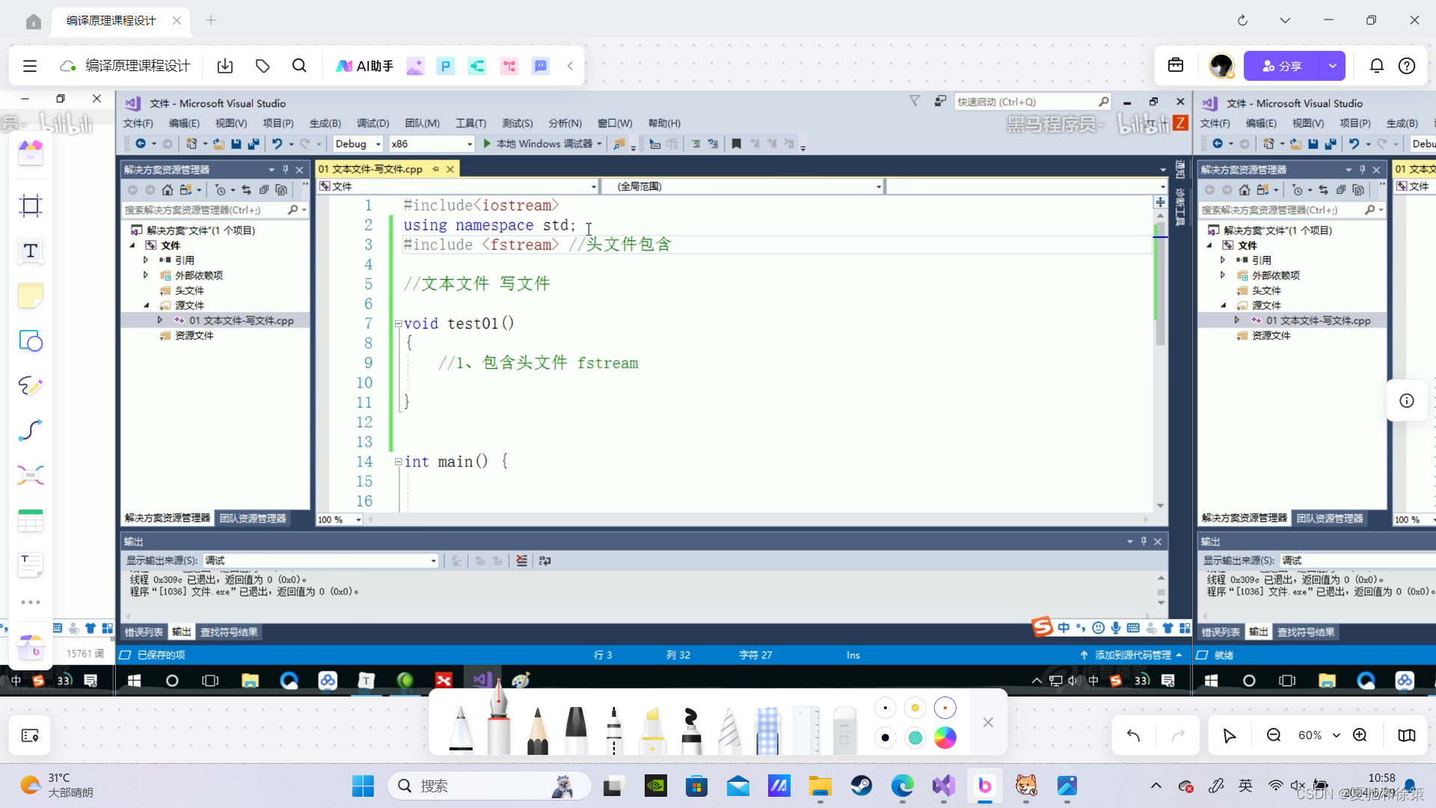Select the connector line tool
The width and height of the screenshot is (1436, 808).
pos(31,430)
